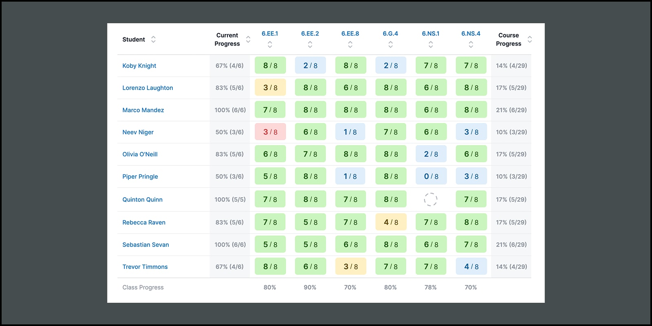Image resolution: width=652 pixels, height=326 pixels.
Task: Open Koby Knight's student profile
Action: [x=139, y=66]
